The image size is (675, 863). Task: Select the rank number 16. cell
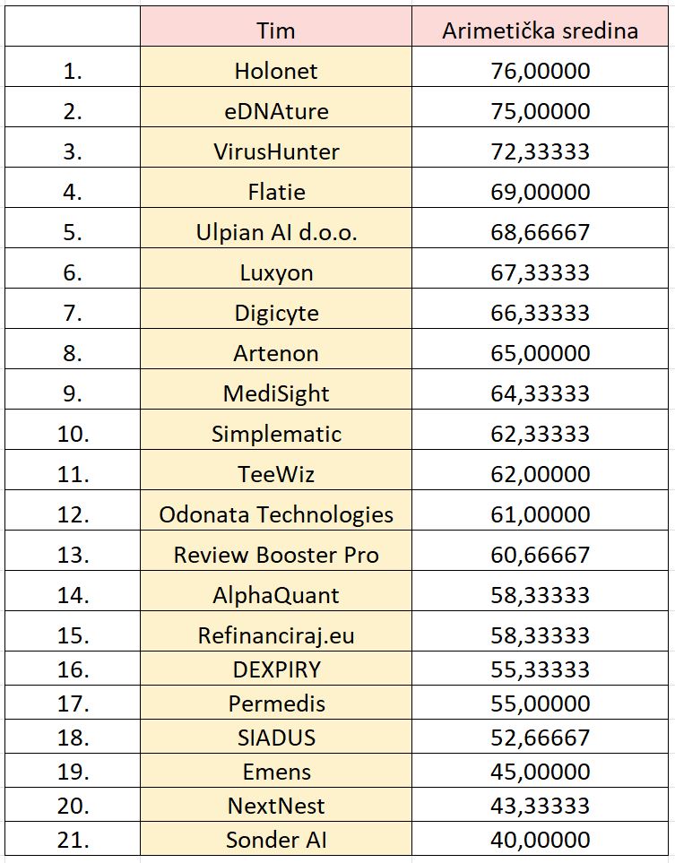click(73, 669)
